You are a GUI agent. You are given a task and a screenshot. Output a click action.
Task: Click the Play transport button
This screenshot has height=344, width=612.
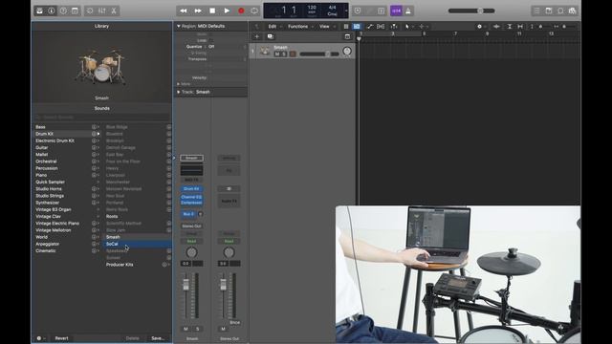227,11
